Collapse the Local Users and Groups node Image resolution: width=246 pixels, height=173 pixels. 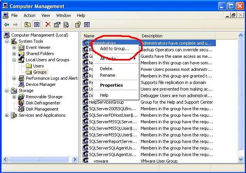(14, 60)
